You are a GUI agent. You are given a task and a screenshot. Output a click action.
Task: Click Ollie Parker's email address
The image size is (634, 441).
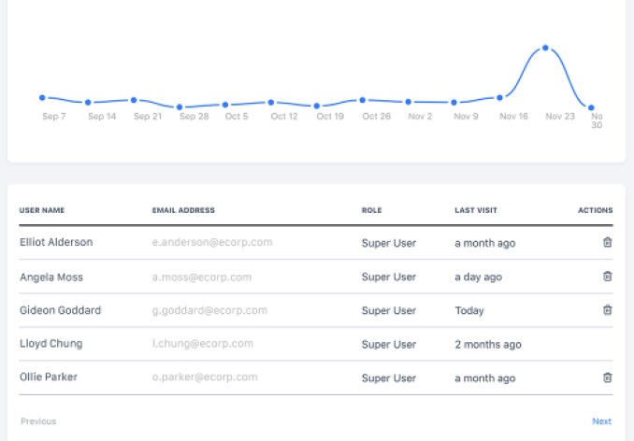[204, 377]
